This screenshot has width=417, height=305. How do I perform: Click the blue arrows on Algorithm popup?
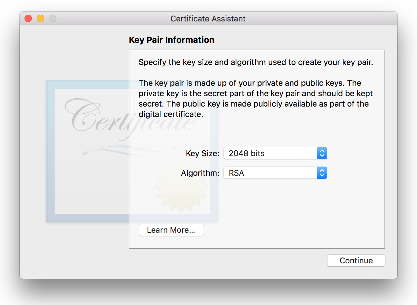(322, 173)
